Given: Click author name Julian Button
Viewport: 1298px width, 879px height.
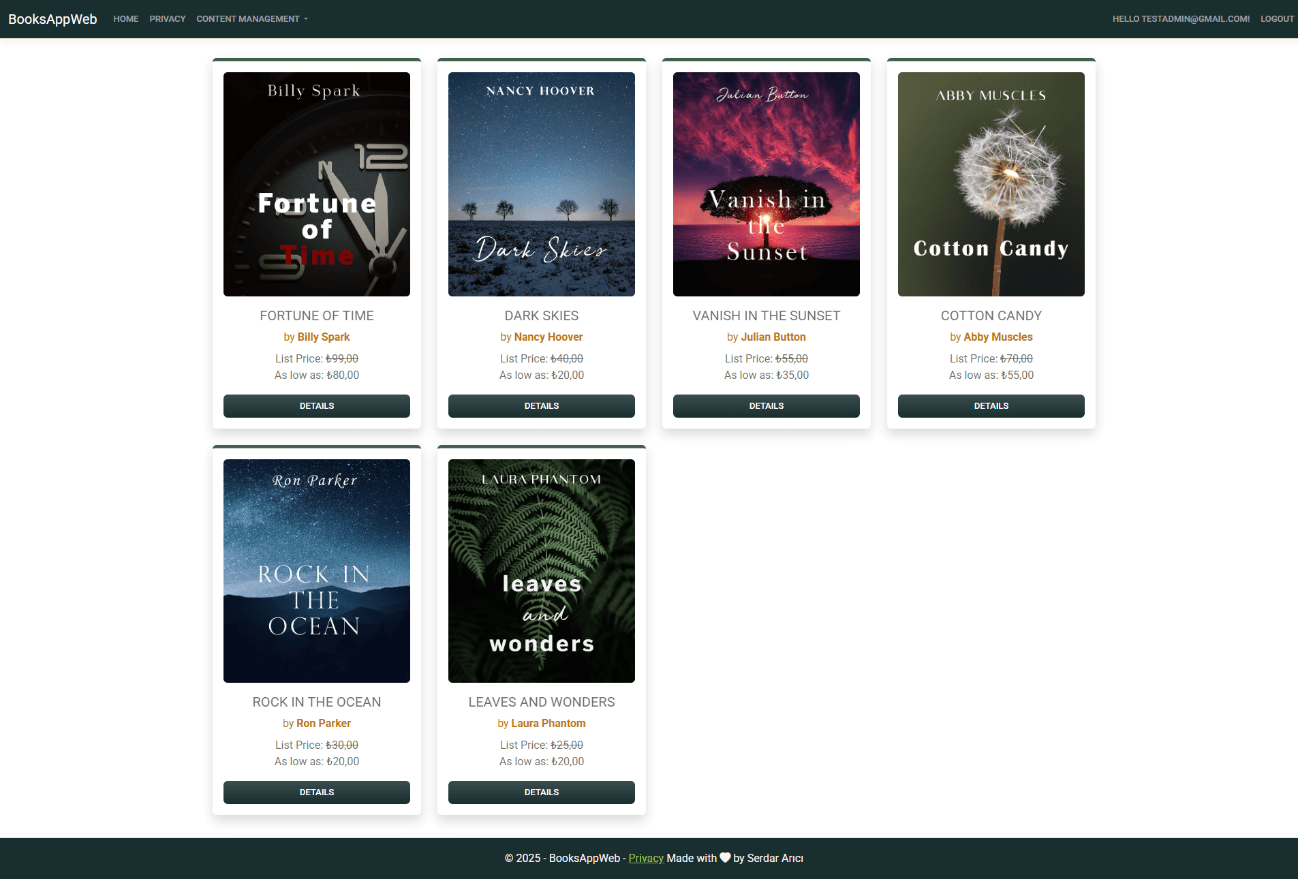Looking at the screenshot, I should (773, 337).
